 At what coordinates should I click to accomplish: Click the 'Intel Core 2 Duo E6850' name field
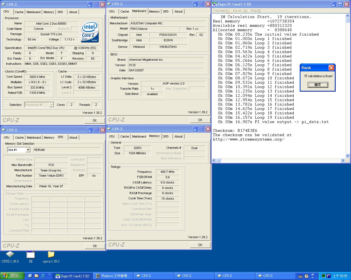51,24
